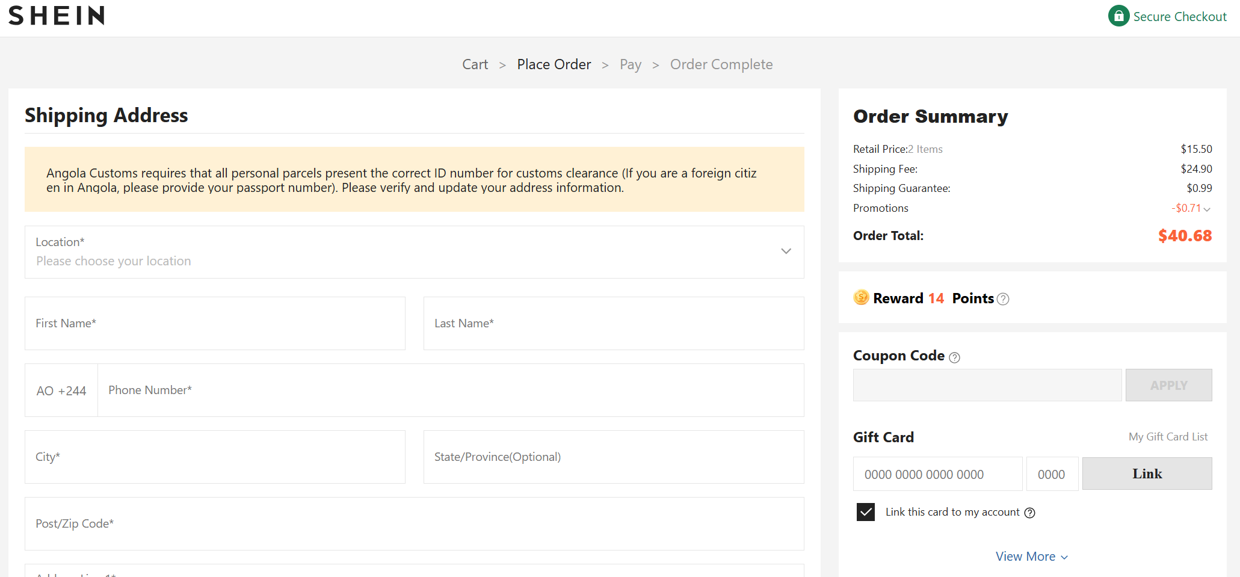The width and height of the screenshot is (1240, 577).
Task: Open the Reward Points help icon
Action: (1002, 299)
